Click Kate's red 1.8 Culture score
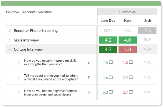 (128, 49)
